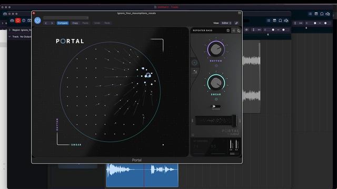337x189 pixels.
Task: Toggle waveform zoom button in middle Logic window
Action: [246, 30]
